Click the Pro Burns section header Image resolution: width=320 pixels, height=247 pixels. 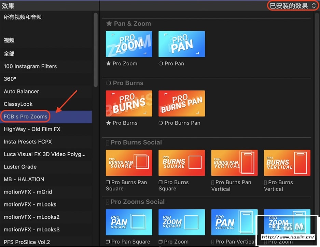point(125,83)
